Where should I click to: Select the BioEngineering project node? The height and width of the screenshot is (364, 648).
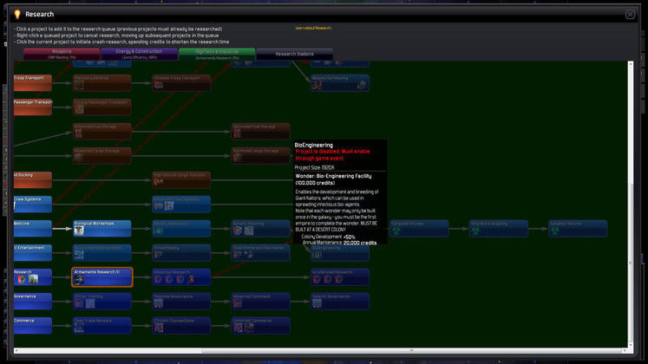pyautogui.click(x=340, y=253)
